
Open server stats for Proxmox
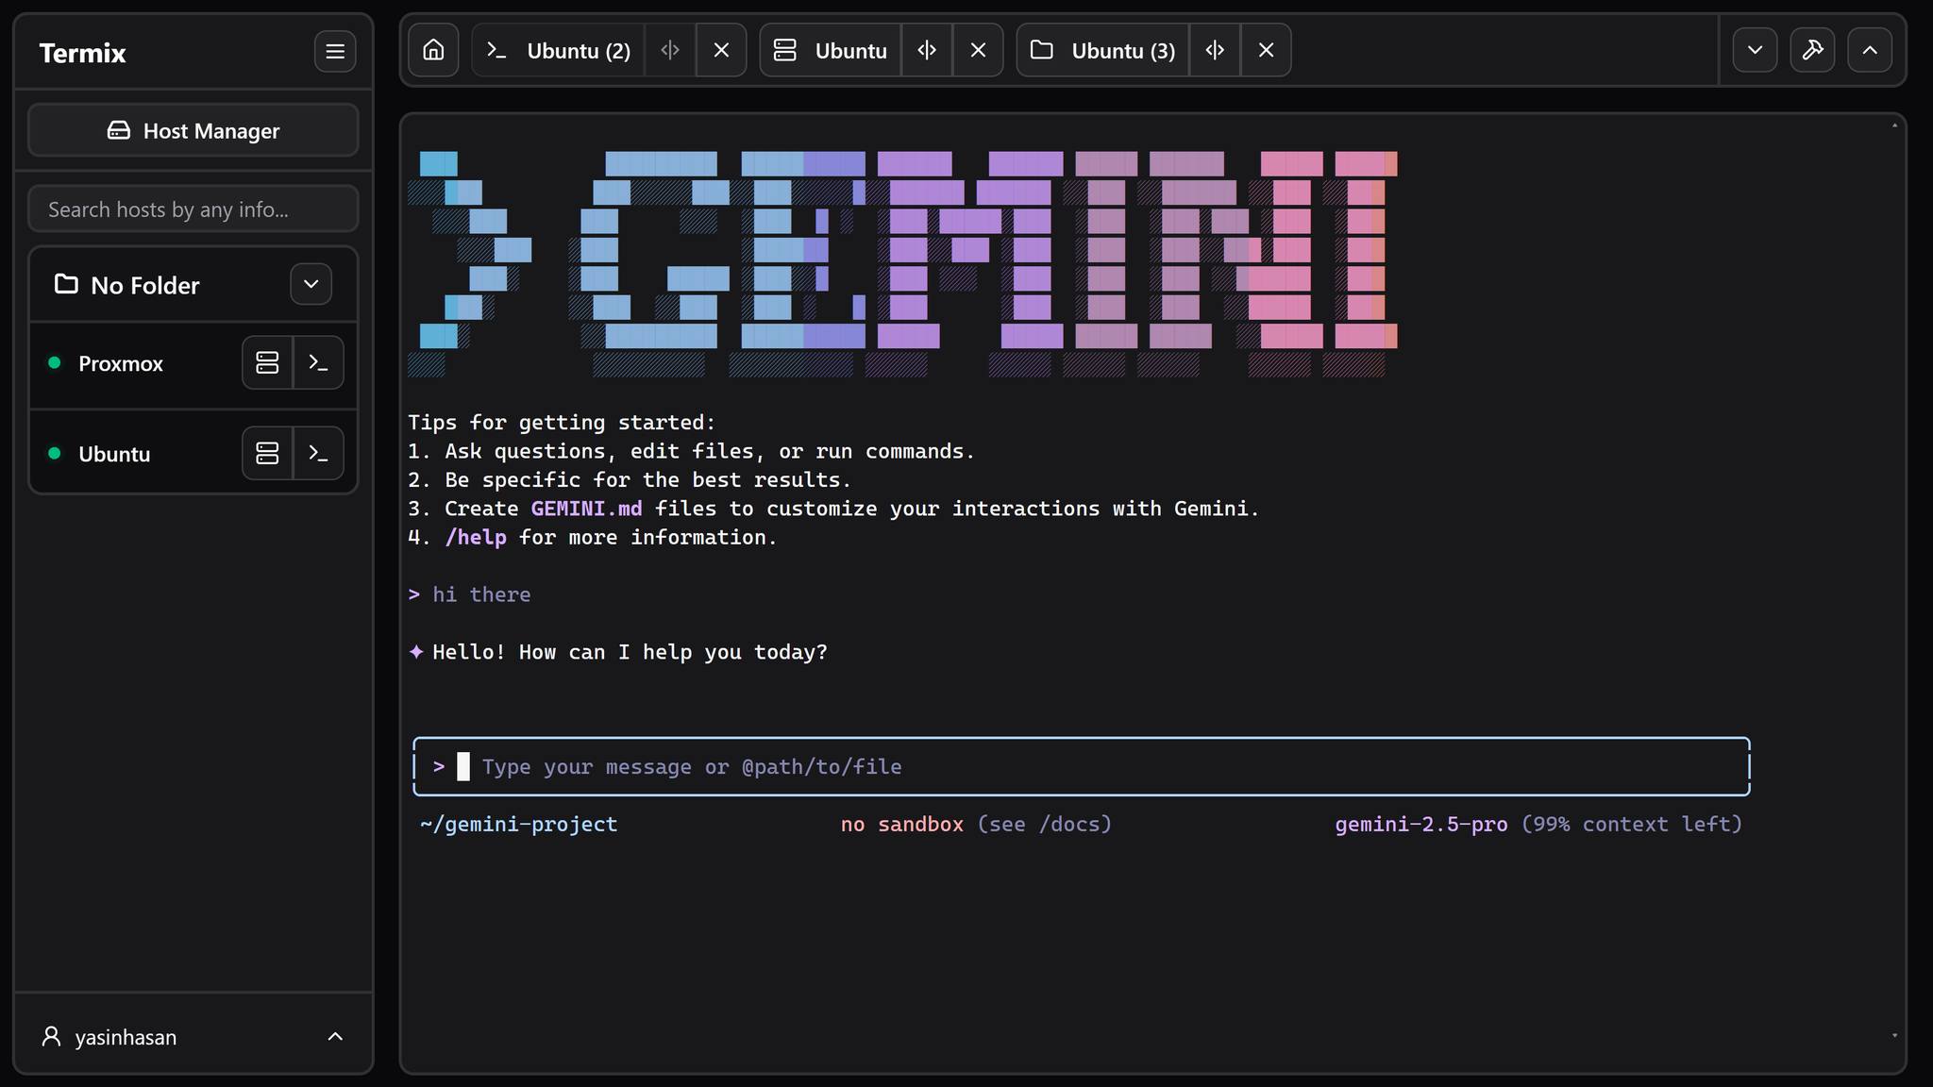click(x=268, y=362)
